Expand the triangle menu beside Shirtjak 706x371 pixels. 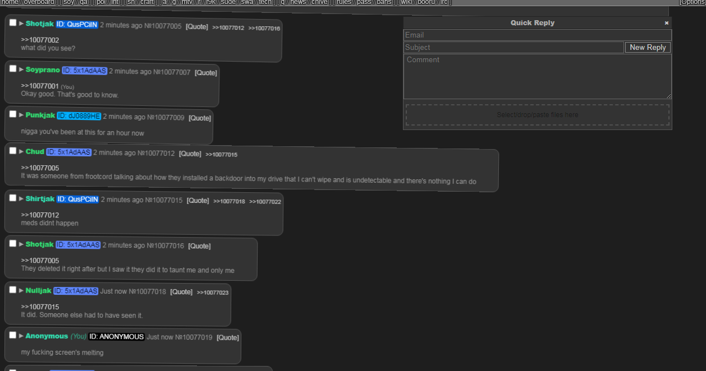[x=21, y=198]
